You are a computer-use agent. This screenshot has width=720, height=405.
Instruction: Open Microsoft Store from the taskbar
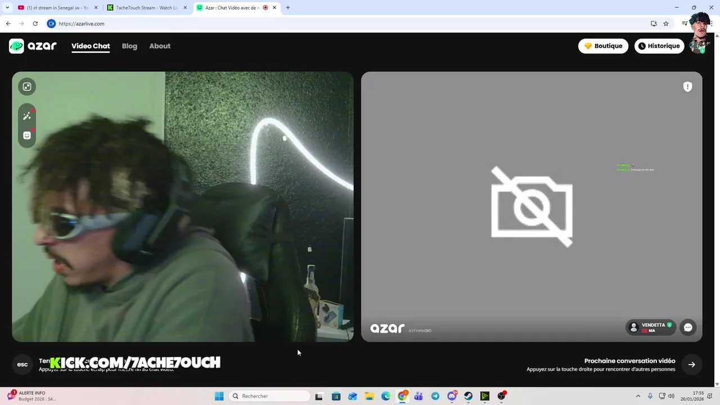click(x=336, y=396)
